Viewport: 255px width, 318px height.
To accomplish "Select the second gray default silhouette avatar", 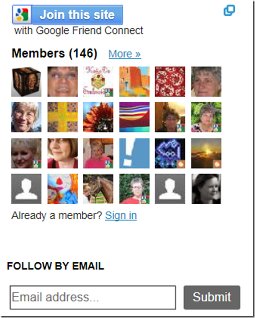I will pyautogui.click(x=170, y=189).
